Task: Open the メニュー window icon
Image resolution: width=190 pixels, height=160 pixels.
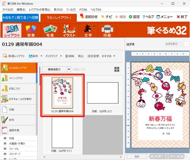Action: tap(165, 17)
